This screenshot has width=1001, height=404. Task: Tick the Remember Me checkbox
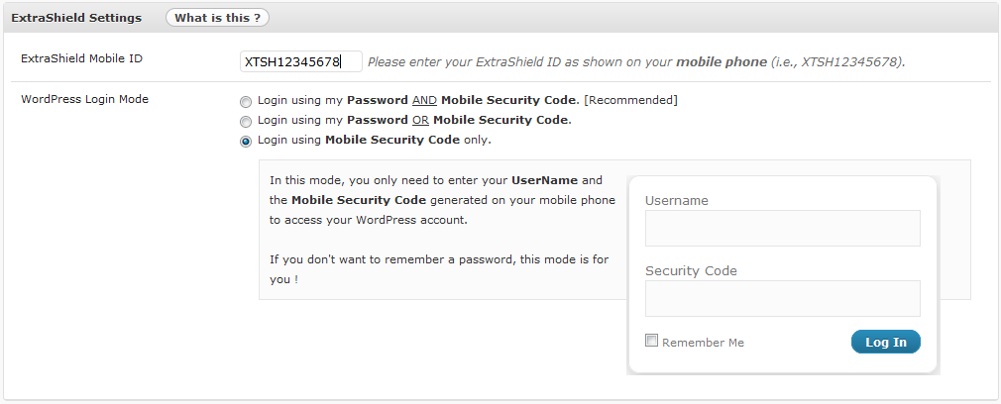[x=651, y=341]
